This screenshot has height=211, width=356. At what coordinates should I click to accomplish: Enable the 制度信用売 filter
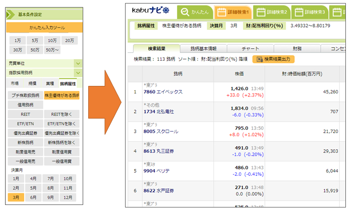(25, 152)
